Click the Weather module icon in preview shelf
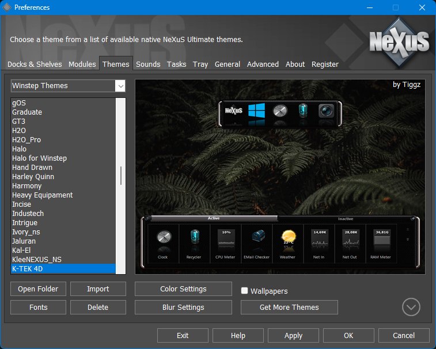Image resolution: width=436 pixels, height=349 pixels. tap(289, 237)
